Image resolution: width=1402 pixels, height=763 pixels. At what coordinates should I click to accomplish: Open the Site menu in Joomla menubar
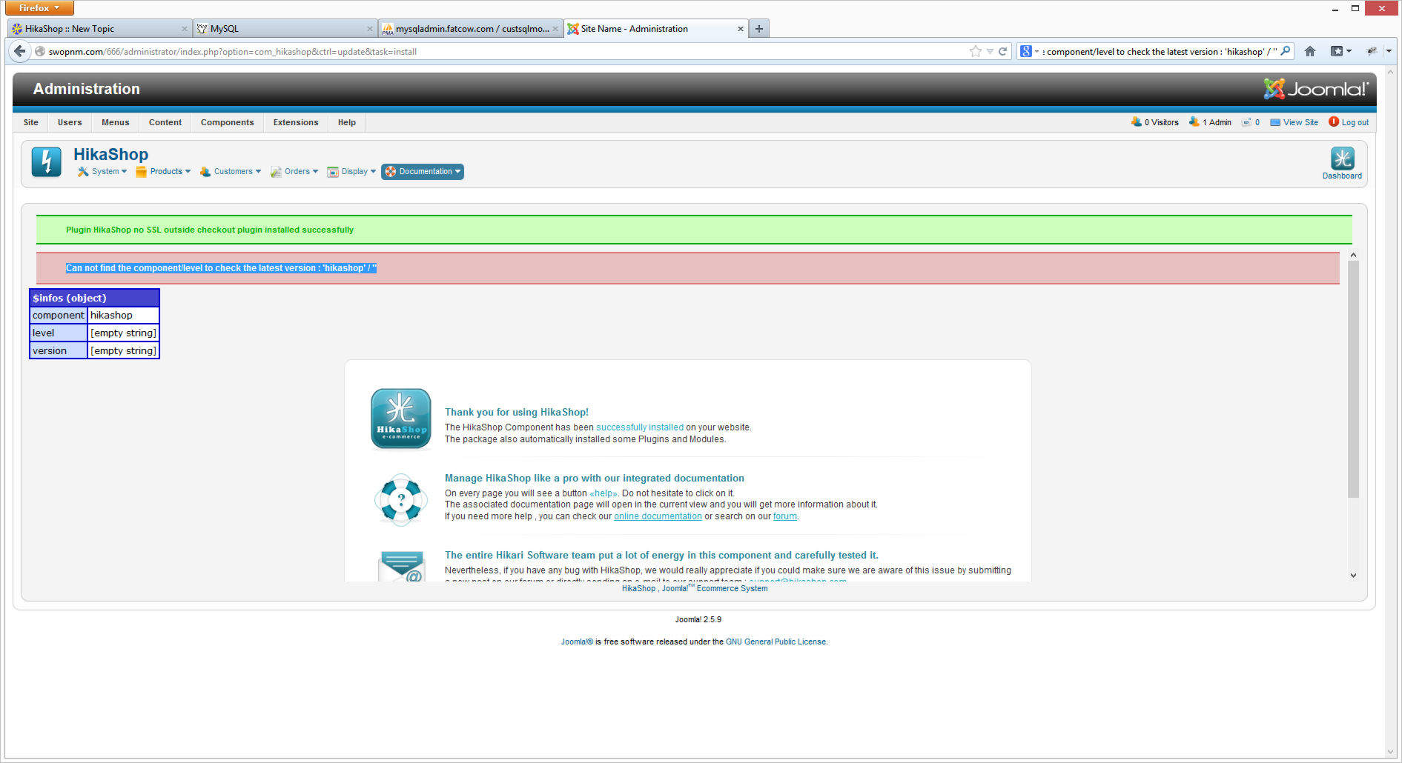tap(31, 122)
